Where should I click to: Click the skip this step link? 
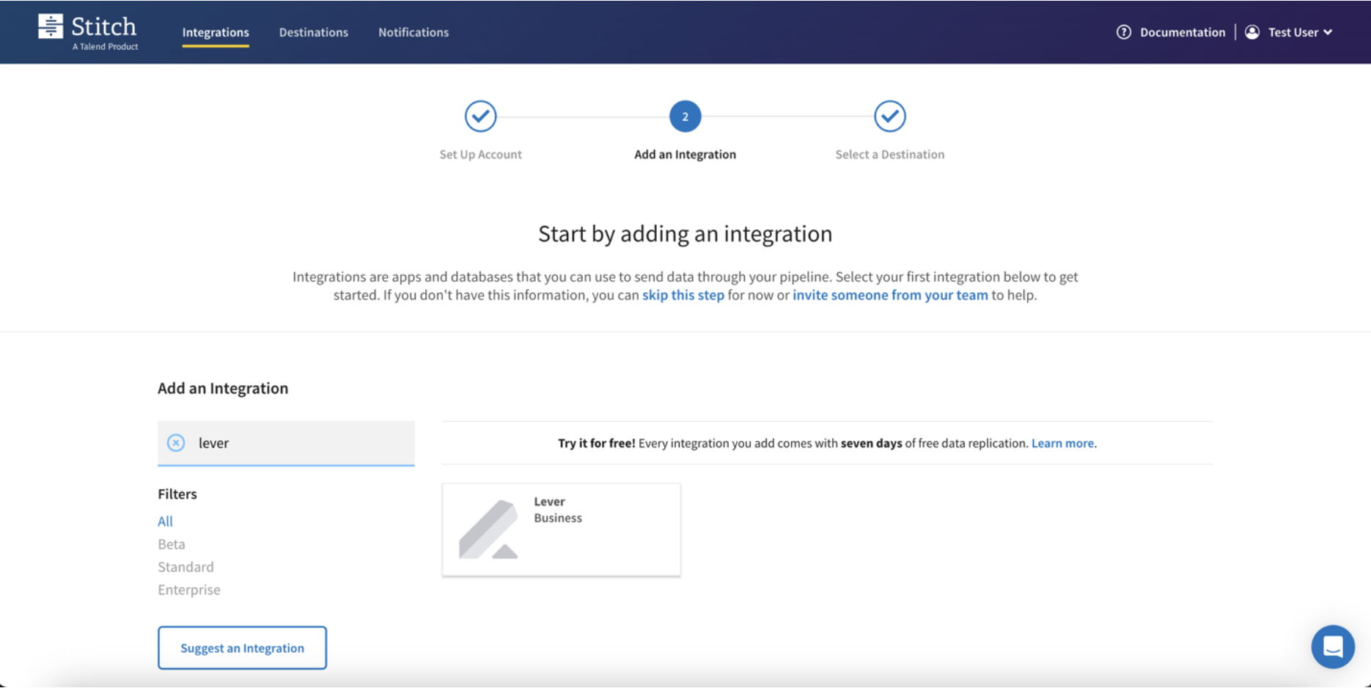(683, 295)
